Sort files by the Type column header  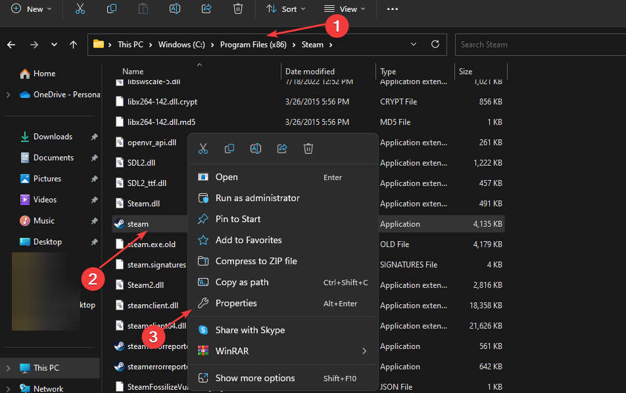pyautogui.click(x=388, y=72)
